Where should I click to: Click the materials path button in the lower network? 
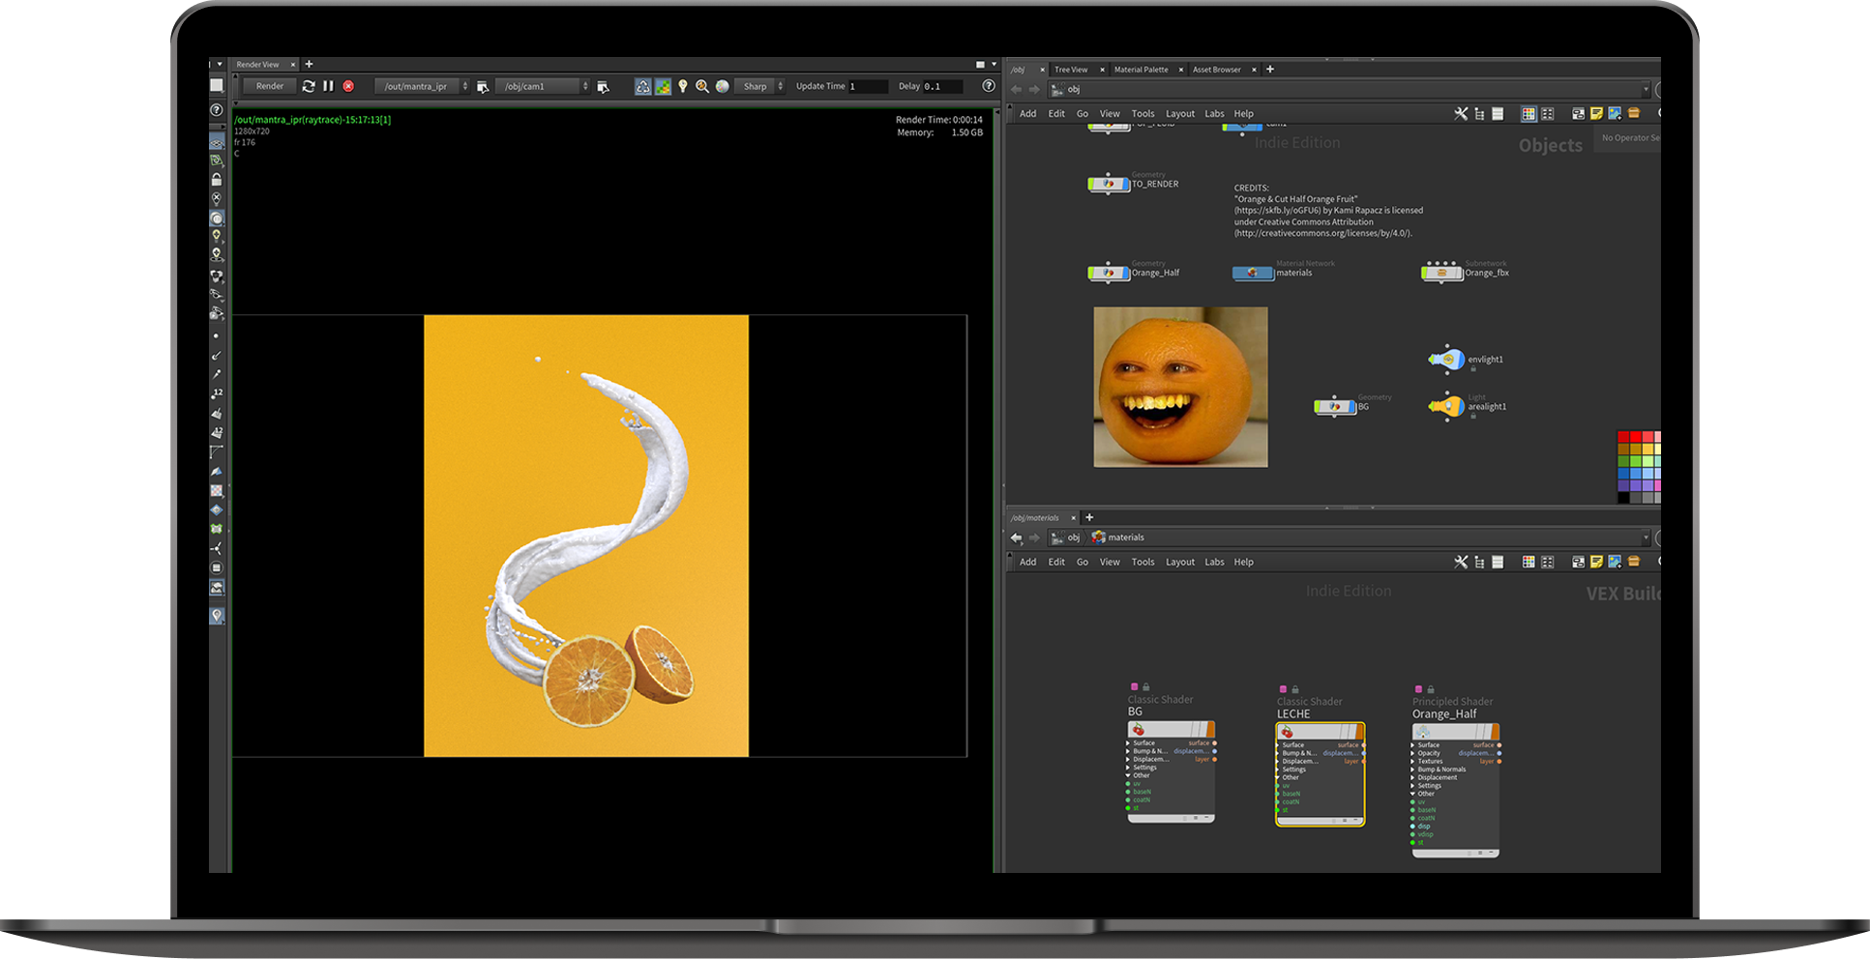(x=1118, y=538)
